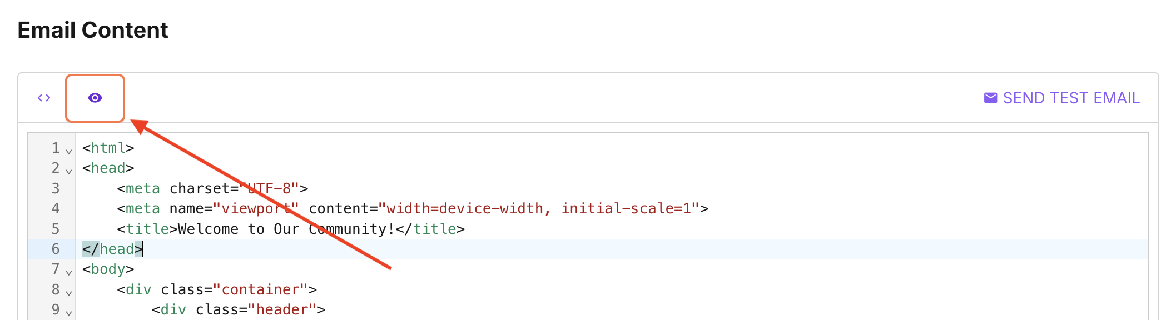Select line number 4 in gutter
The height and width of the screenshot is (320, 1171).
coord(56,208)
